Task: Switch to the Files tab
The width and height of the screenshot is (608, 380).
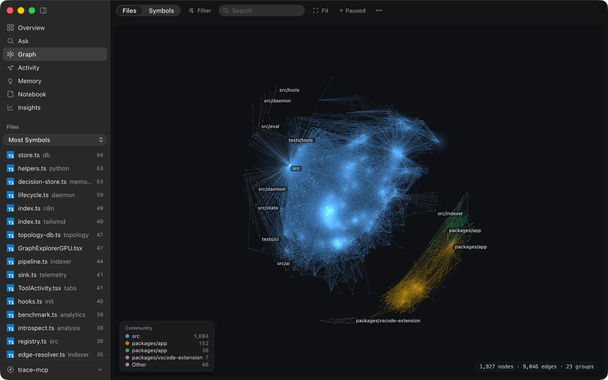Action: pos(129,10)
